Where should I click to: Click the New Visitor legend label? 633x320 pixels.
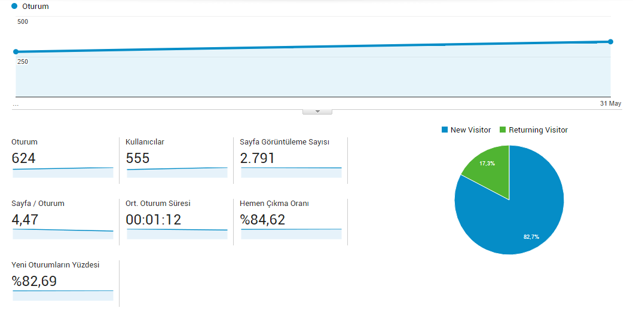click(470, 130)
